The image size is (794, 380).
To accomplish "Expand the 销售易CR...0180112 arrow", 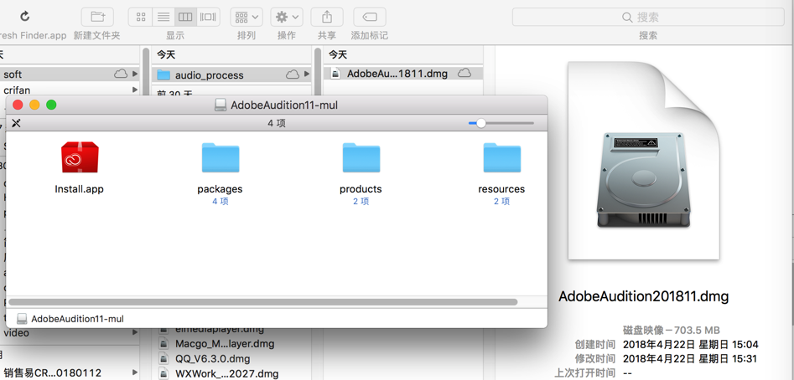I will coord(135,373).
